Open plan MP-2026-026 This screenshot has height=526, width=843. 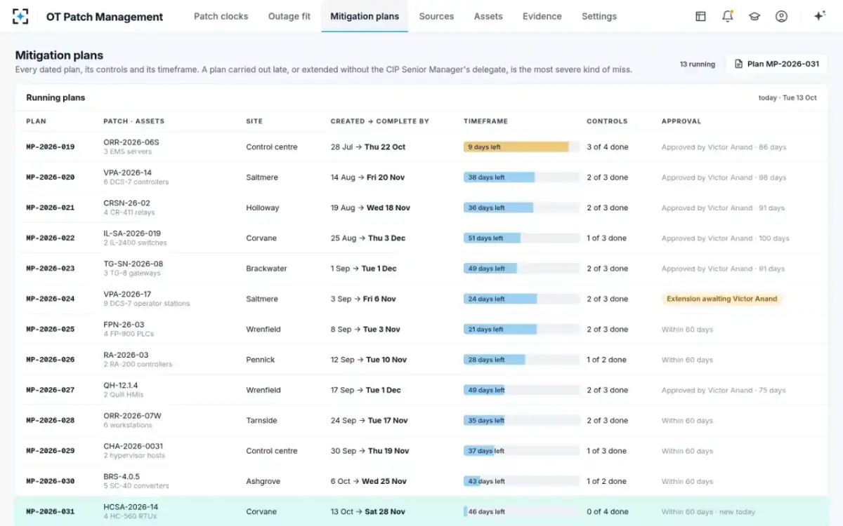pos(50,360)
